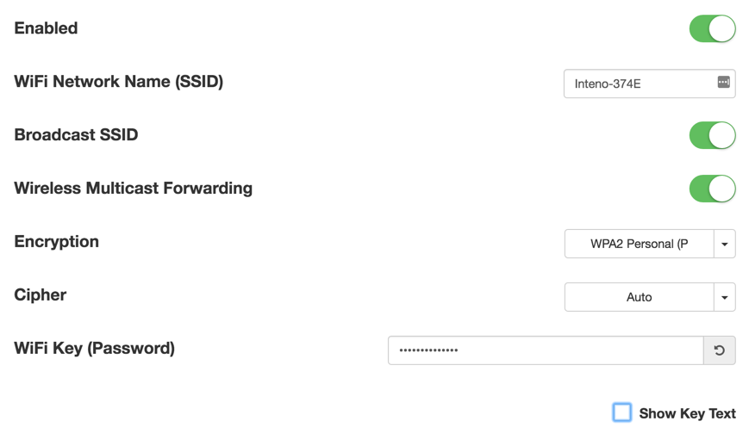The width and height of the screenshot is (749, 440).
Task: Focus the WiFi Key password field
Action: coord(546,350)
